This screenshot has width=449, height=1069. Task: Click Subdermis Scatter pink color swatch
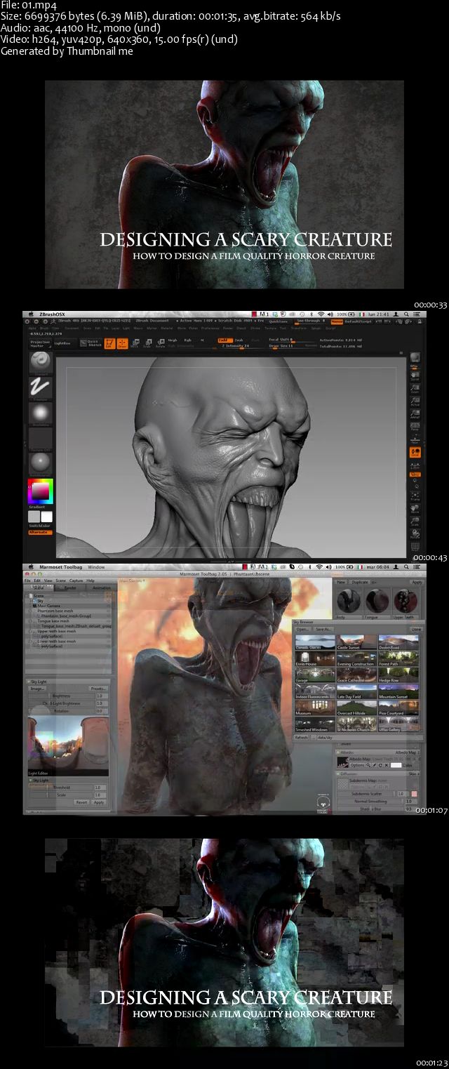click(415, 794)
